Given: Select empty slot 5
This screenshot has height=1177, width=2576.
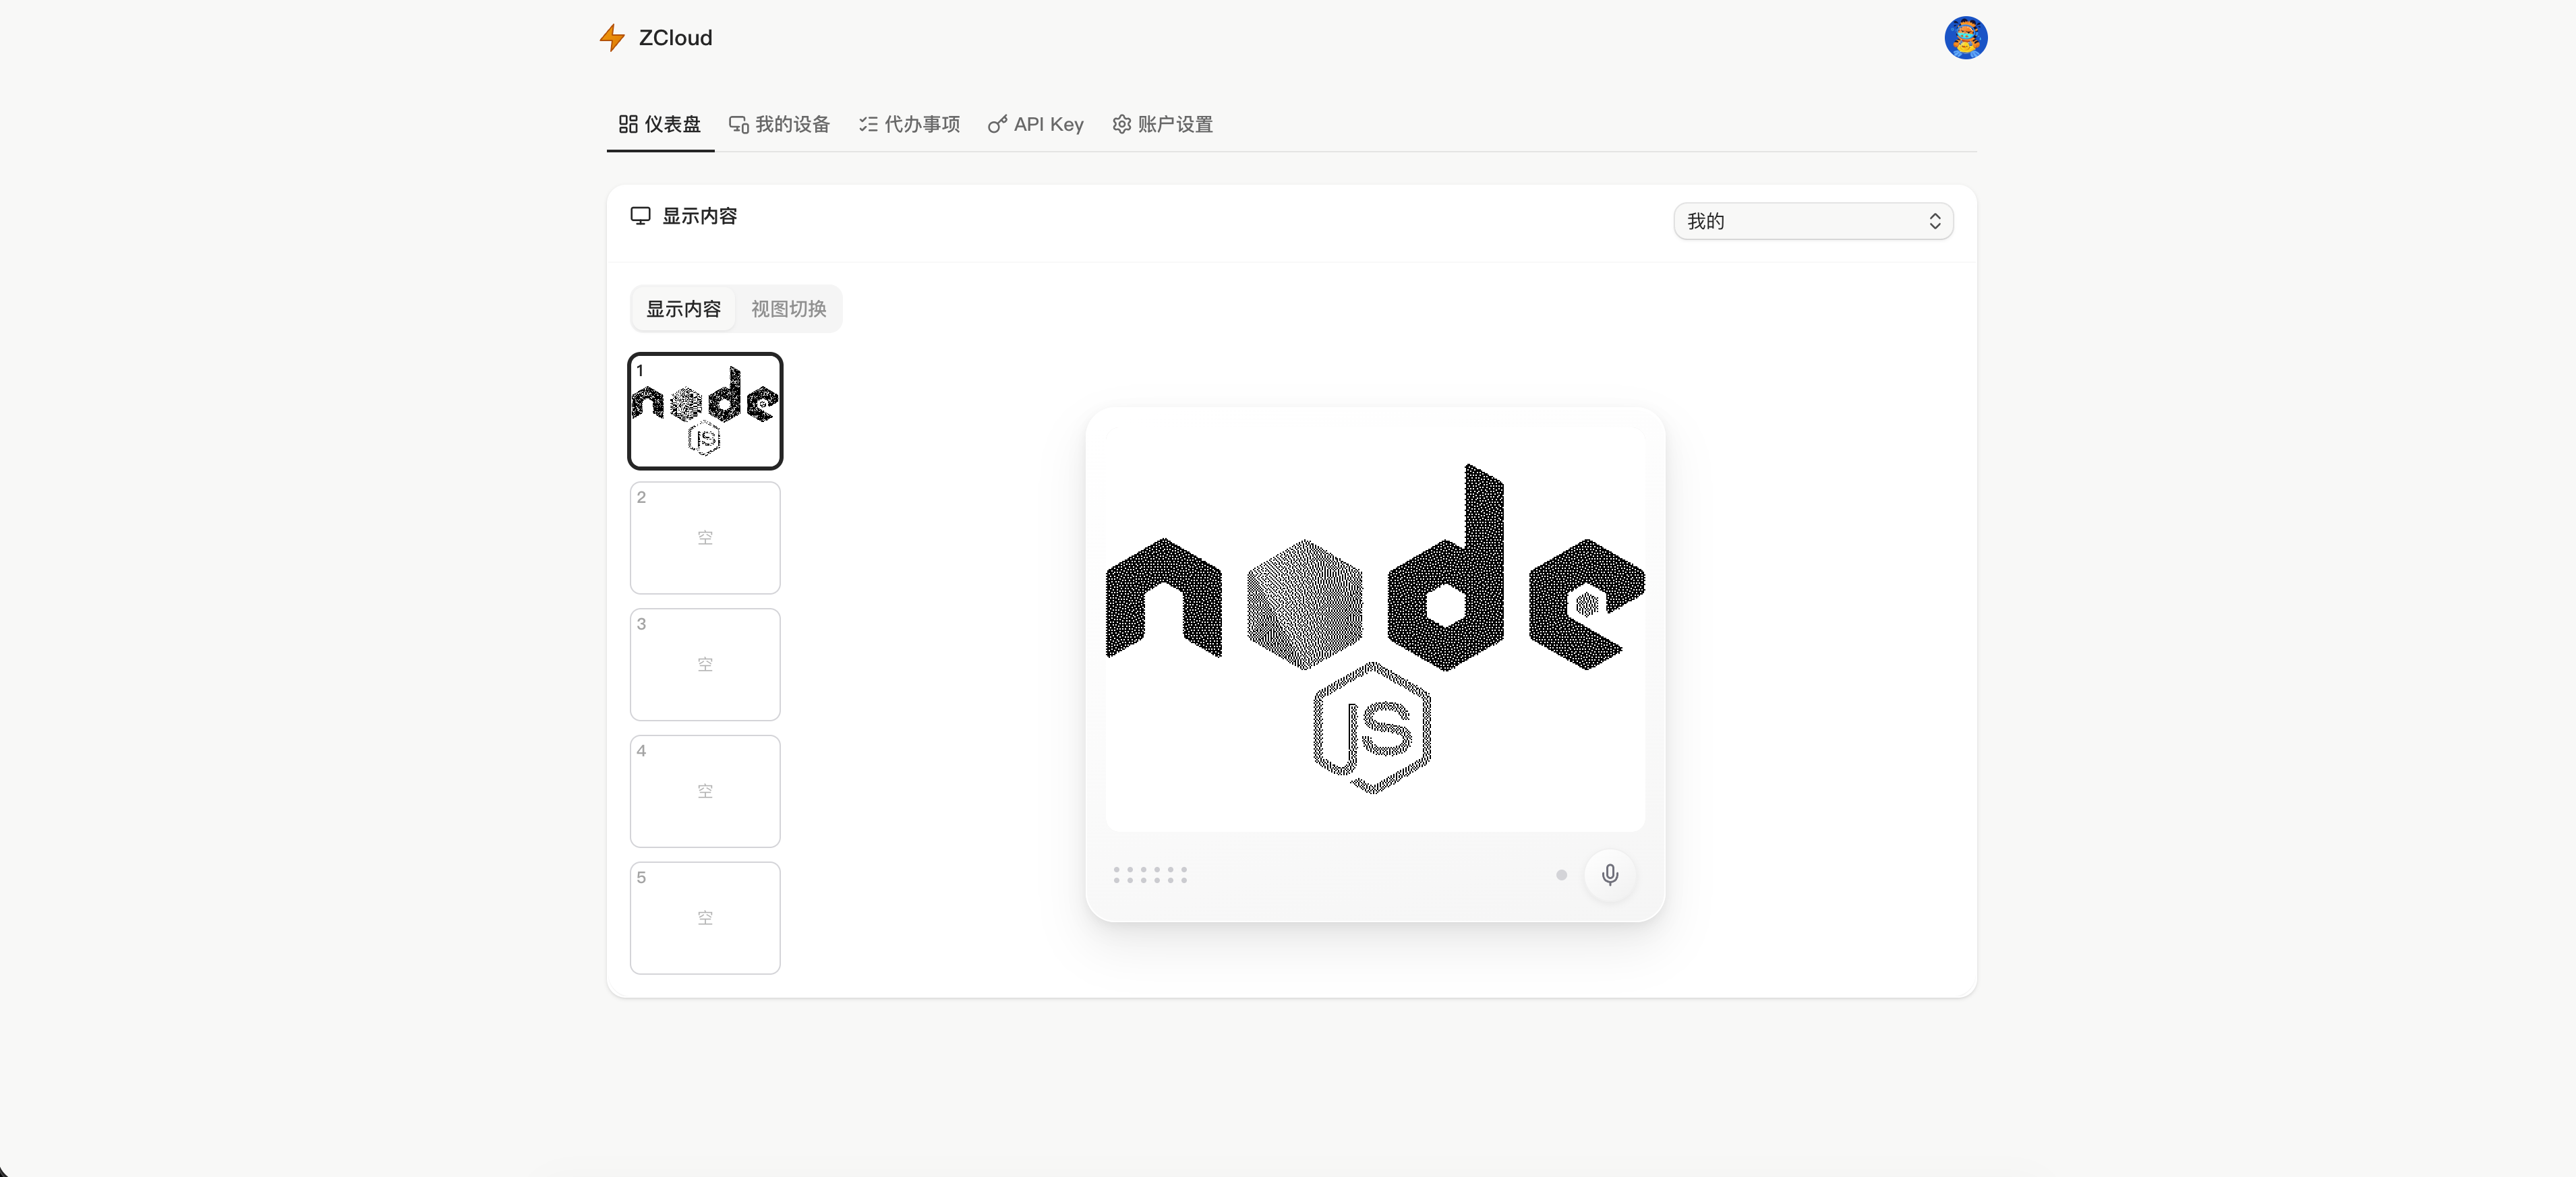Looking at the screenshot, I should (x=705, y=918).
